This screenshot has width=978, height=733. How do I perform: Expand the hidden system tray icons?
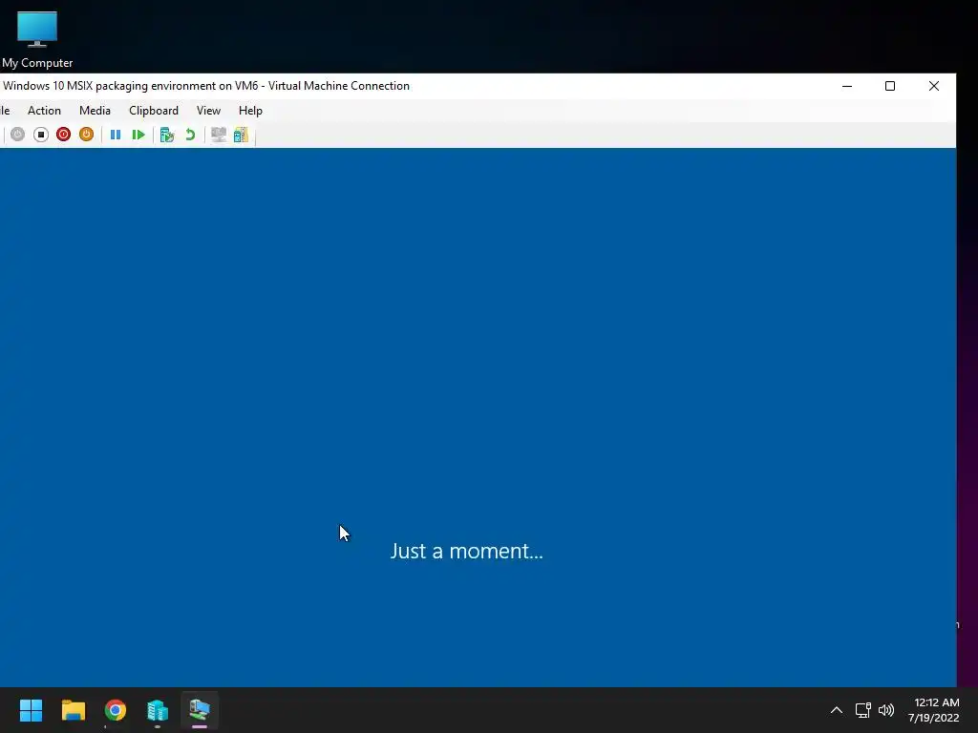point(837,710)
